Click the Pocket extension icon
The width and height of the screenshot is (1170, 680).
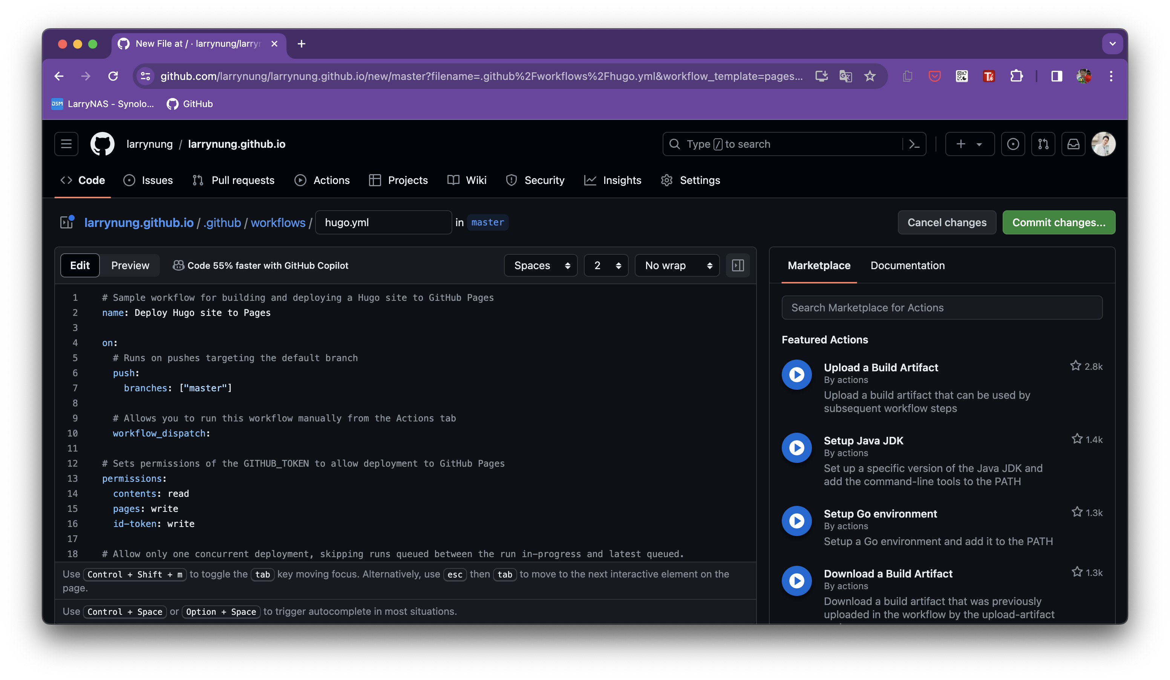[x=934, y=76]
